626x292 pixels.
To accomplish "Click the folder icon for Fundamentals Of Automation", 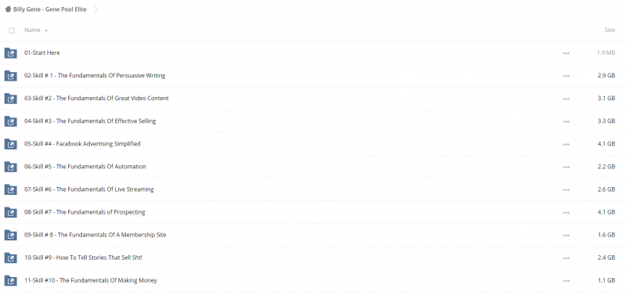I will point(11,167).
